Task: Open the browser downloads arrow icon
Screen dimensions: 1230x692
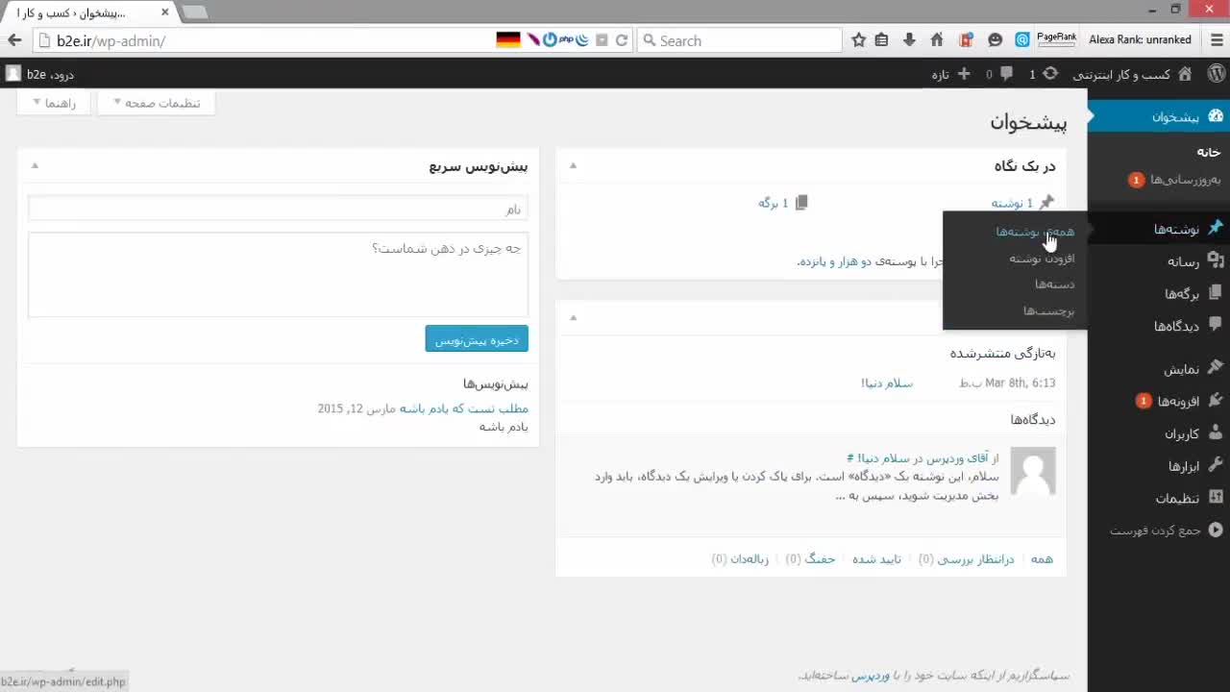Action: pos(909,40)
